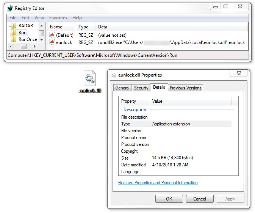Select the Run tree item label

[x=22, y=33]
